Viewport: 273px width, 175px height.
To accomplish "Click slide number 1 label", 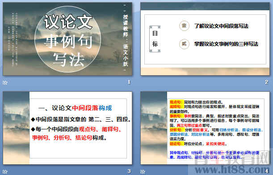I will coord(129,82).
